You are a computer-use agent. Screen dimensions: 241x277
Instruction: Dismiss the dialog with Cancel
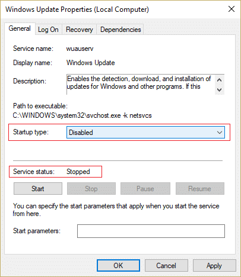(166, 266)
